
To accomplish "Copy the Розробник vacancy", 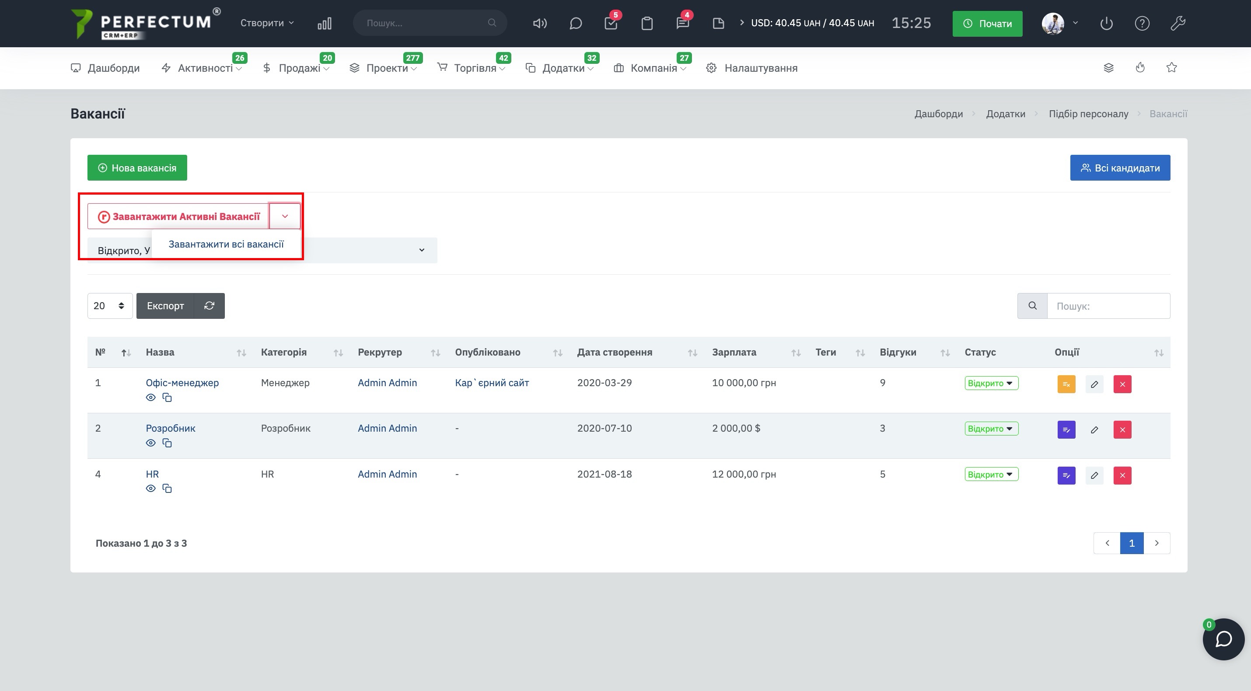I will click(167, 443).
